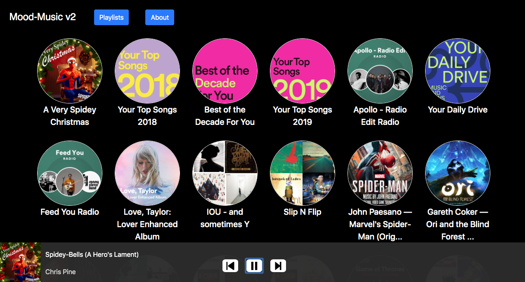Image resolution: width=525 pixels, height=282 pixels.
Task: Open Love, Taylor album cover
Action: [x=147, y=173]
